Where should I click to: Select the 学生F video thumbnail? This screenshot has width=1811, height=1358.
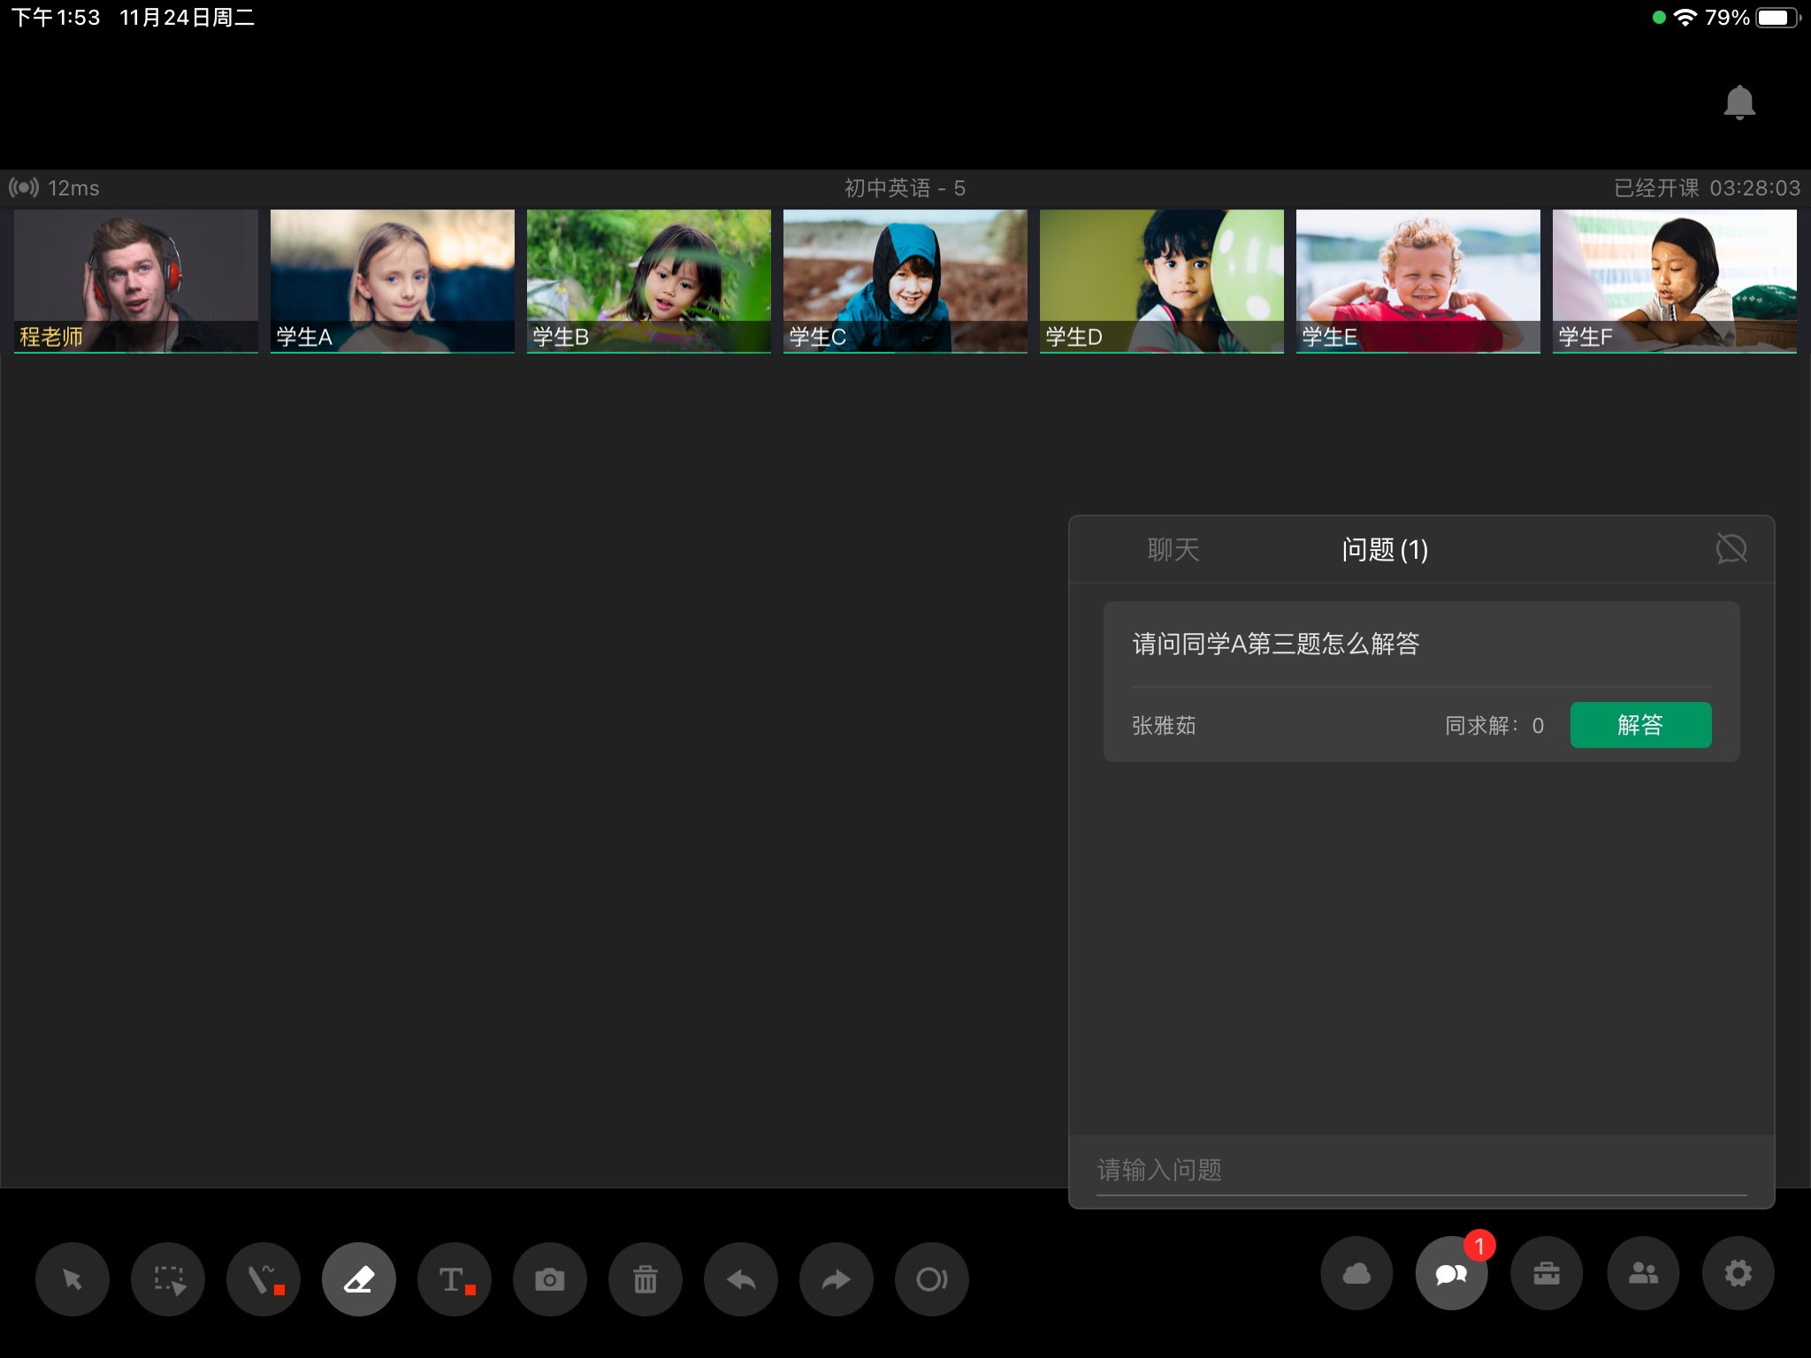[x=1675, y=281]
